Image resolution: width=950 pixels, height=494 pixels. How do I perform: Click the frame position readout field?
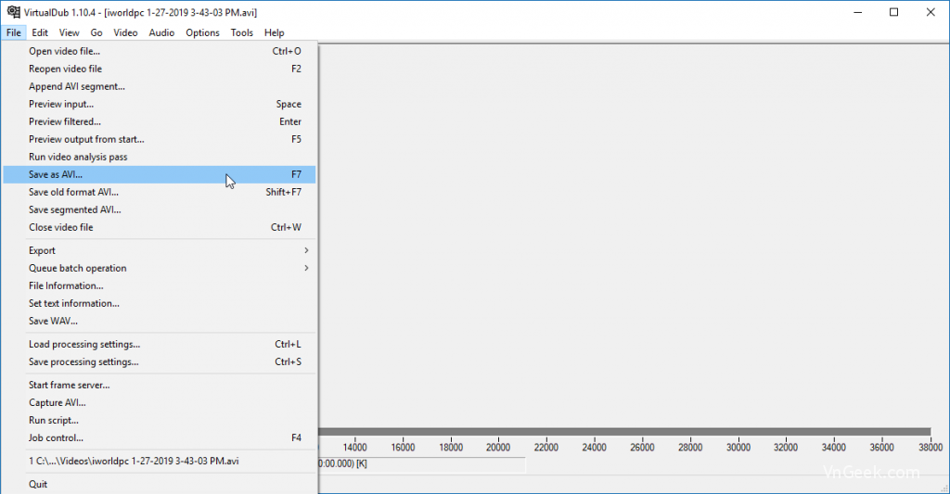pos(422,464)
